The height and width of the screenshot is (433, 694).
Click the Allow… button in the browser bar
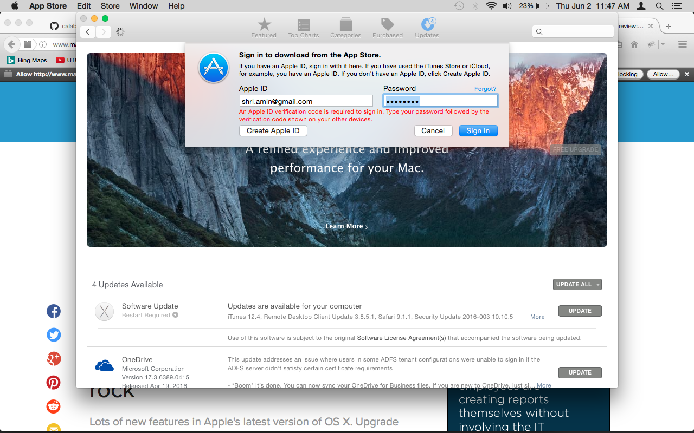coord(663,74)
